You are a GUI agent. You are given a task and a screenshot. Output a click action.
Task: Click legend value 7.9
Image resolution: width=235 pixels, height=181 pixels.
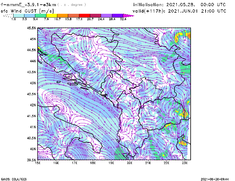(x=46, y=19)
